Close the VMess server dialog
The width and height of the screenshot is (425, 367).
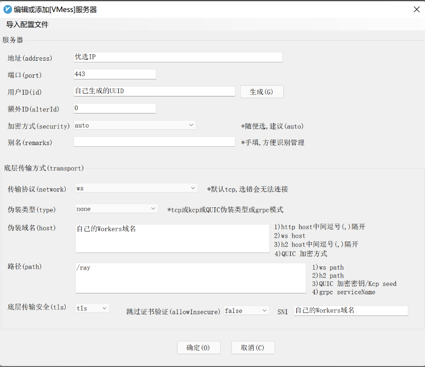(417, 10)
